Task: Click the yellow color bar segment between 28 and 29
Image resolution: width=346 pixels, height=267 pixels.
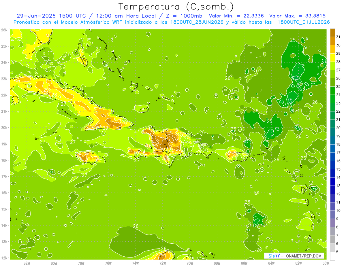Action: click(332, 57)
